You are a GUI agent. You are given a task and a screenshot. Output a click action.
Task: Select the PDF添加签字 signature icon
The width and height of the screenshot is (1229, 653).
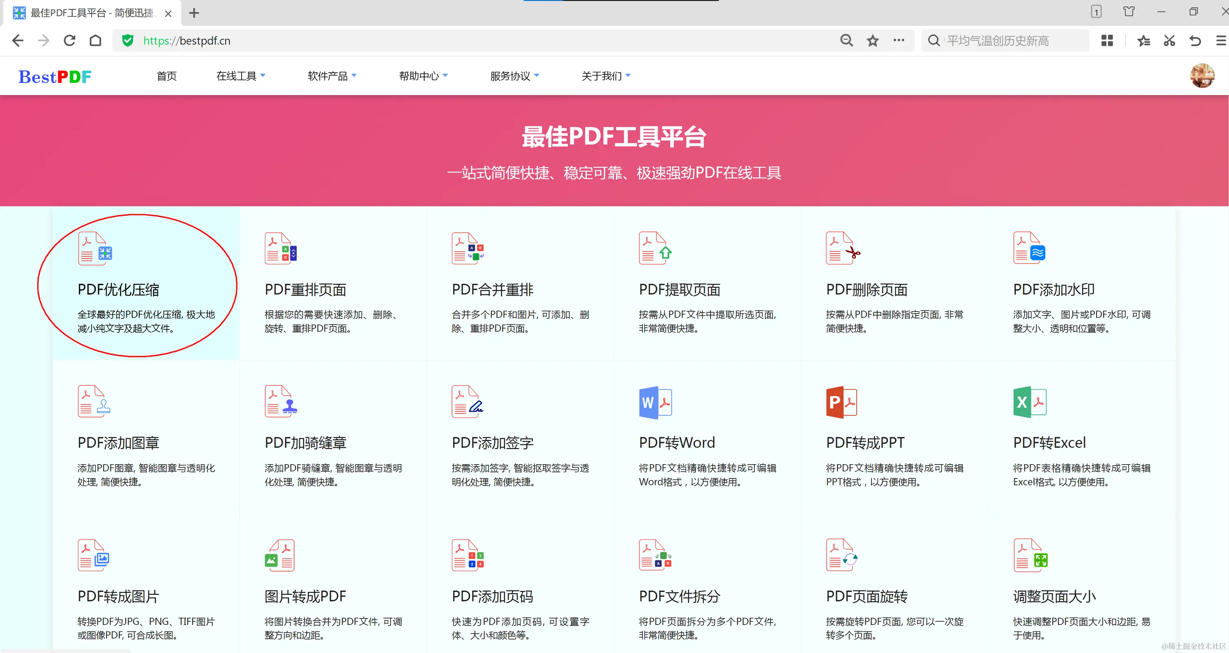coord(467,402)
